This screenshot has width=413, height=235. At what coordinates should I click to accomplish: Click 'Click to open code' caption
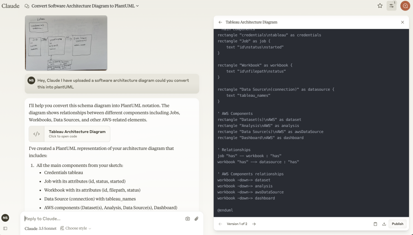(63, 136)
